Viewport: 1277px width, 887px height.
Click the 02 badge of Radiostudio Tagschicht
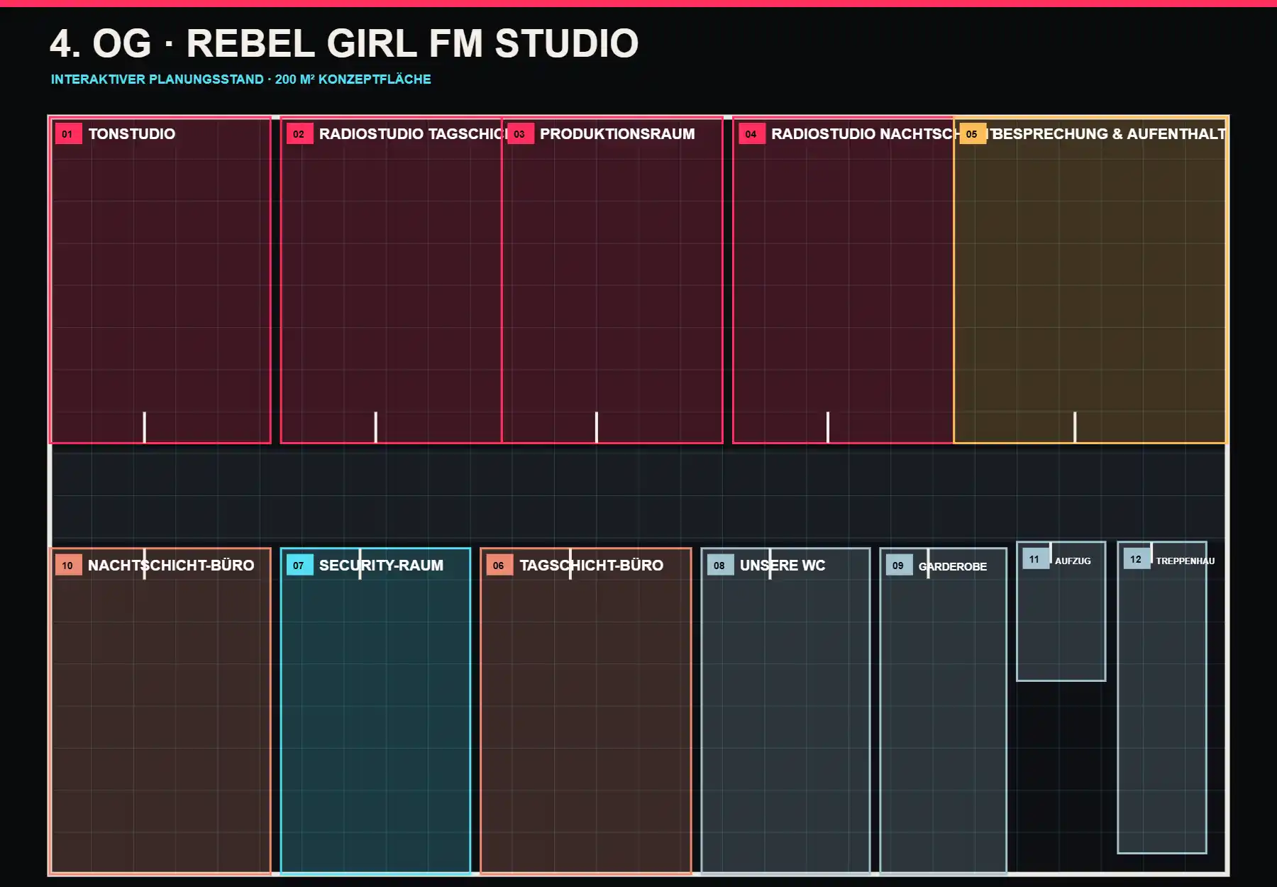pos(299,134)
